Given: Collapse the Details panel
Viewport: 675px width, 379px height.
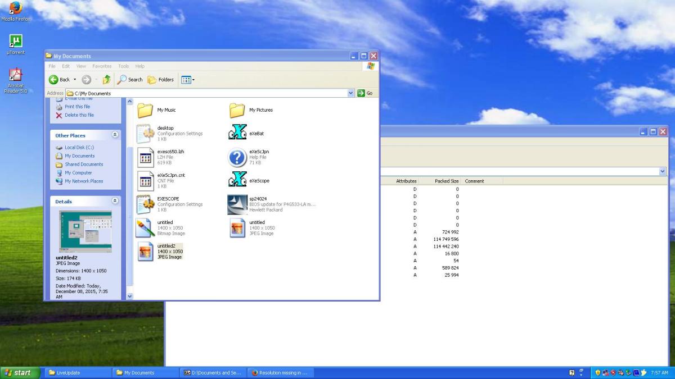Looking at the screenshot, I should coord(115,201).
